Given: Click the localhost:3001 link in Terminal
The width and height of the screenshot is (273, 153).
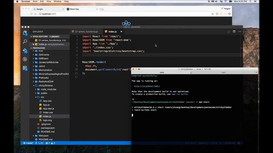Looking at the screenshot, I should click(x=147, y=86).
